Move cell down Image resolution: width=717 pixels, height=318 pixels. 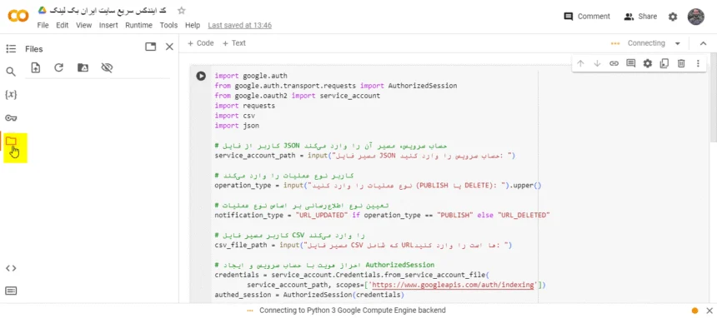pos(597,63)
